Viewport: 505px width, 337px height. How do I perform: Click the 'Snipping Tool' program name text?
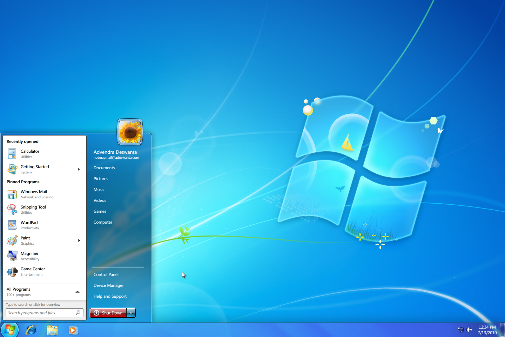[33, 207]
